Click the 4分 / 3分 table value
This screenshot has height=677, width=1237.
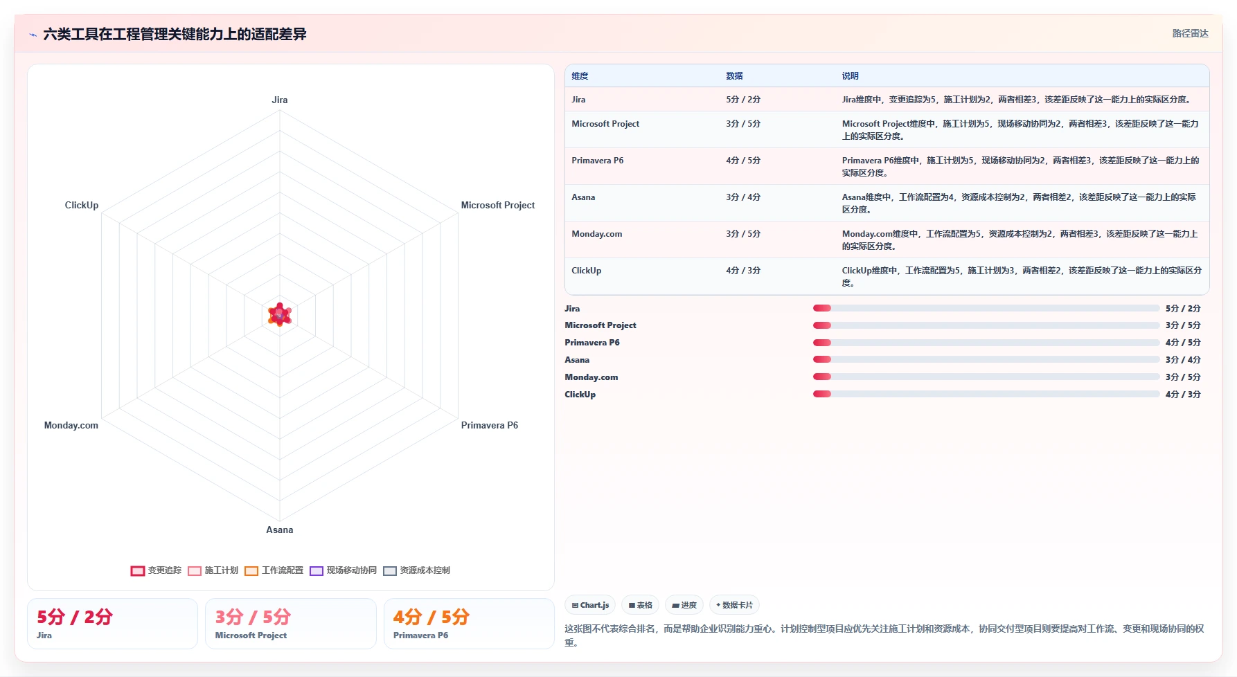743,271
